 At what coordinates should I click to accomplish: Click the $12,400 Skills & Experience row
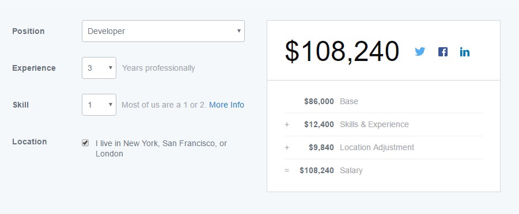pos(384,124)
